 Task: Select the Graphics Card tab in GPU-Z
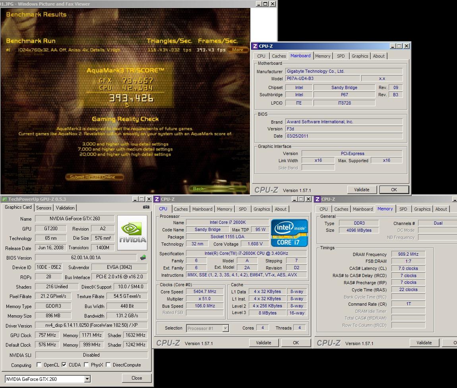tap(18, 207)
